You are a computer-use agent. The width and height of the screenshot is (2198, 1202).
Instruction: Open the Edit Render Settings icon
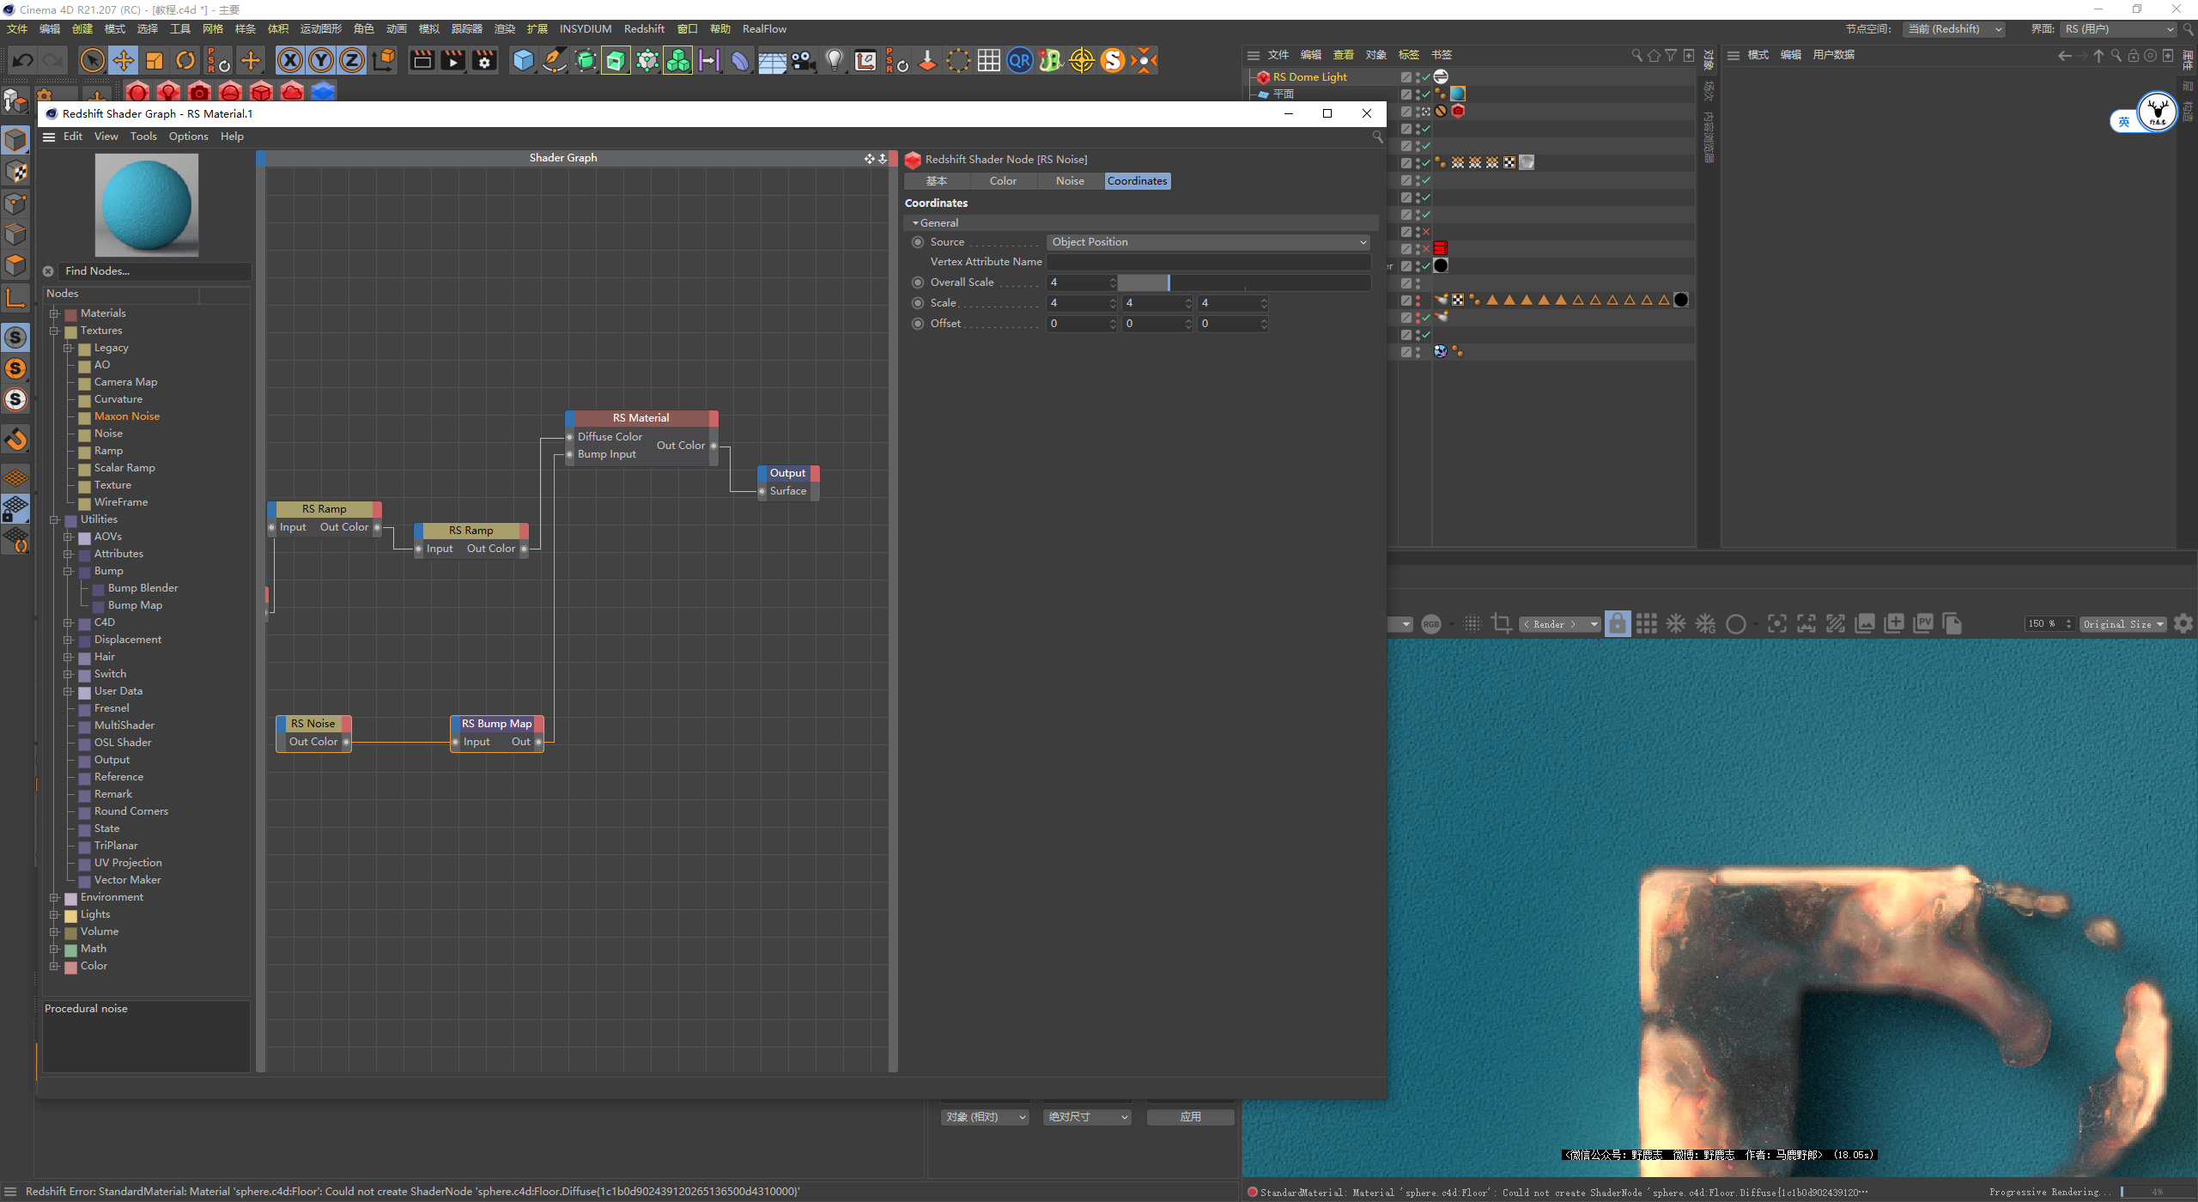click(484, 61)
